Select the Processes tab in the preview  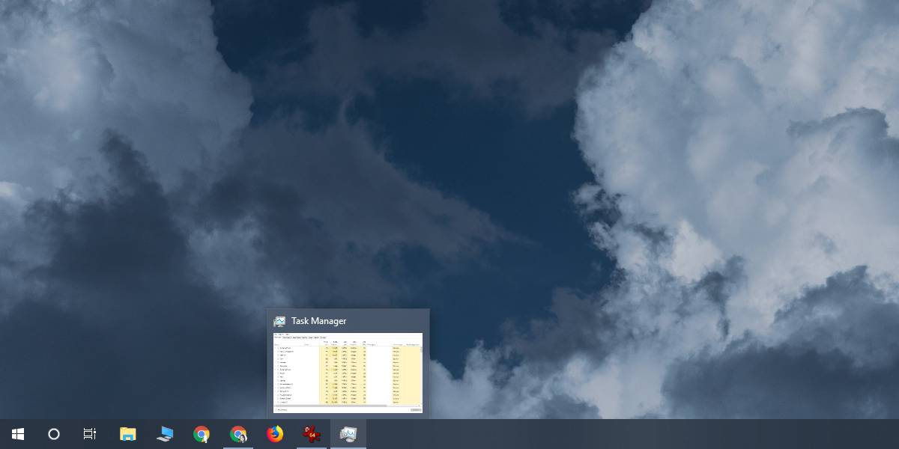pyautogui.click(x=277, y=337)
